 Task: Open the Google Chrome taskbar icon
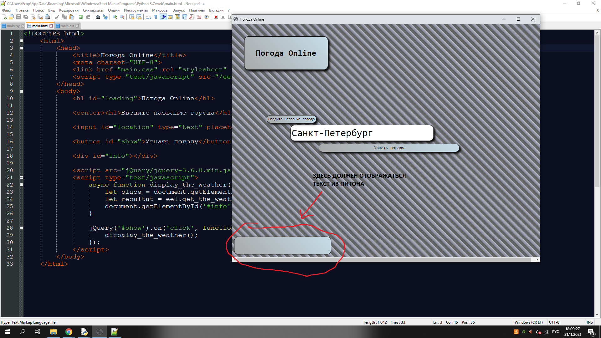(x=69, y=332)
